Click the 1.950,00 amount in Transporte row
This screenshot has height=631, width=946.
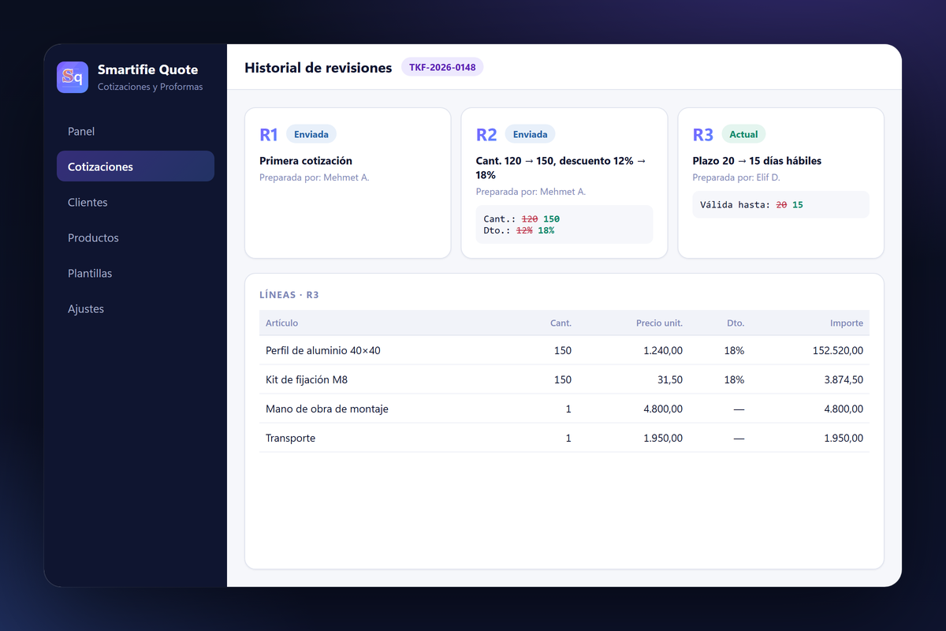tap(844, 438)
